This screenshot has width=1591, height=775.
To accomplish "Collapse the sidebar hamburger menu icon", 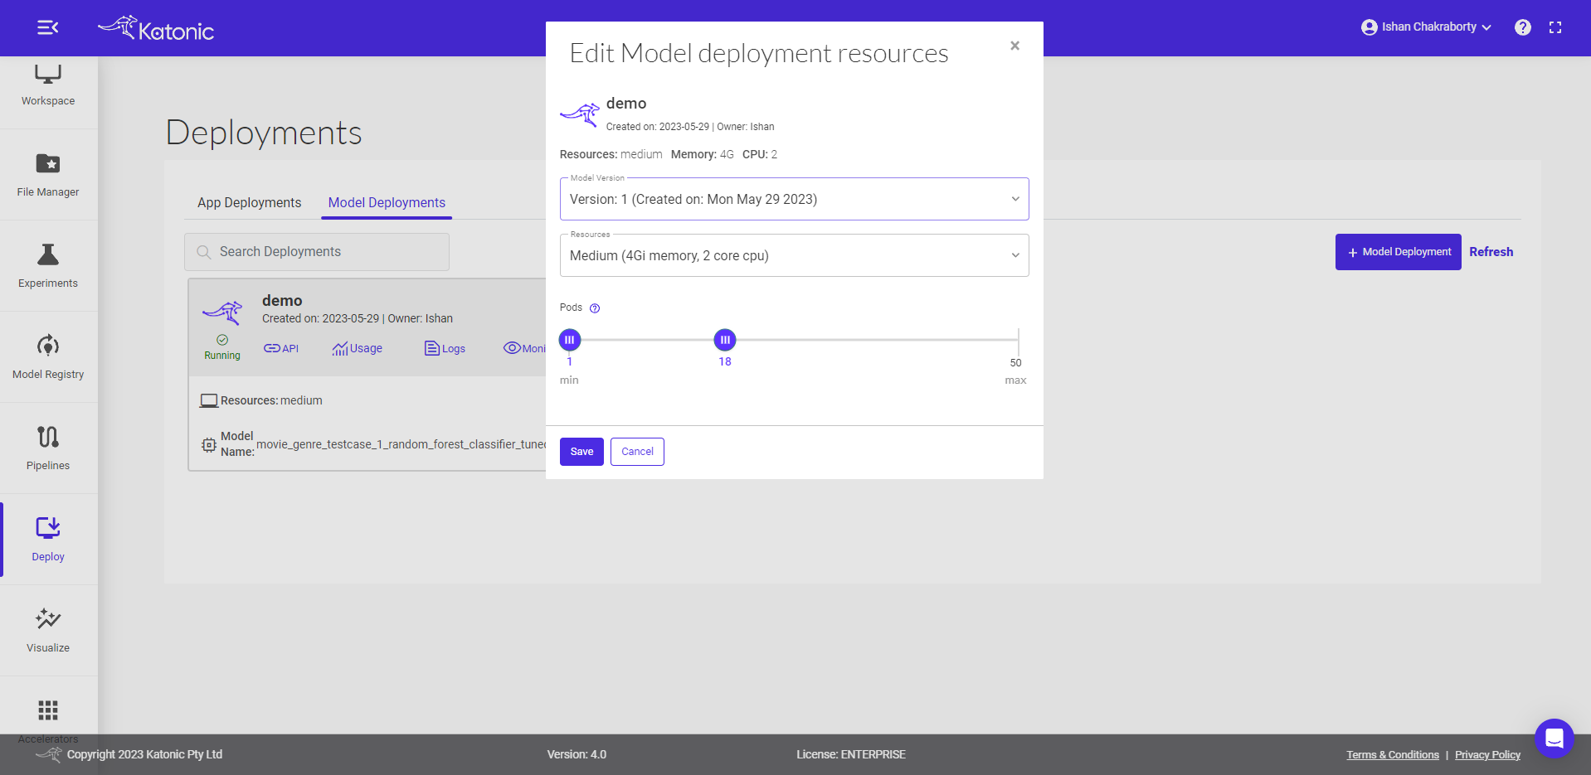I will [x=48, y=28].
